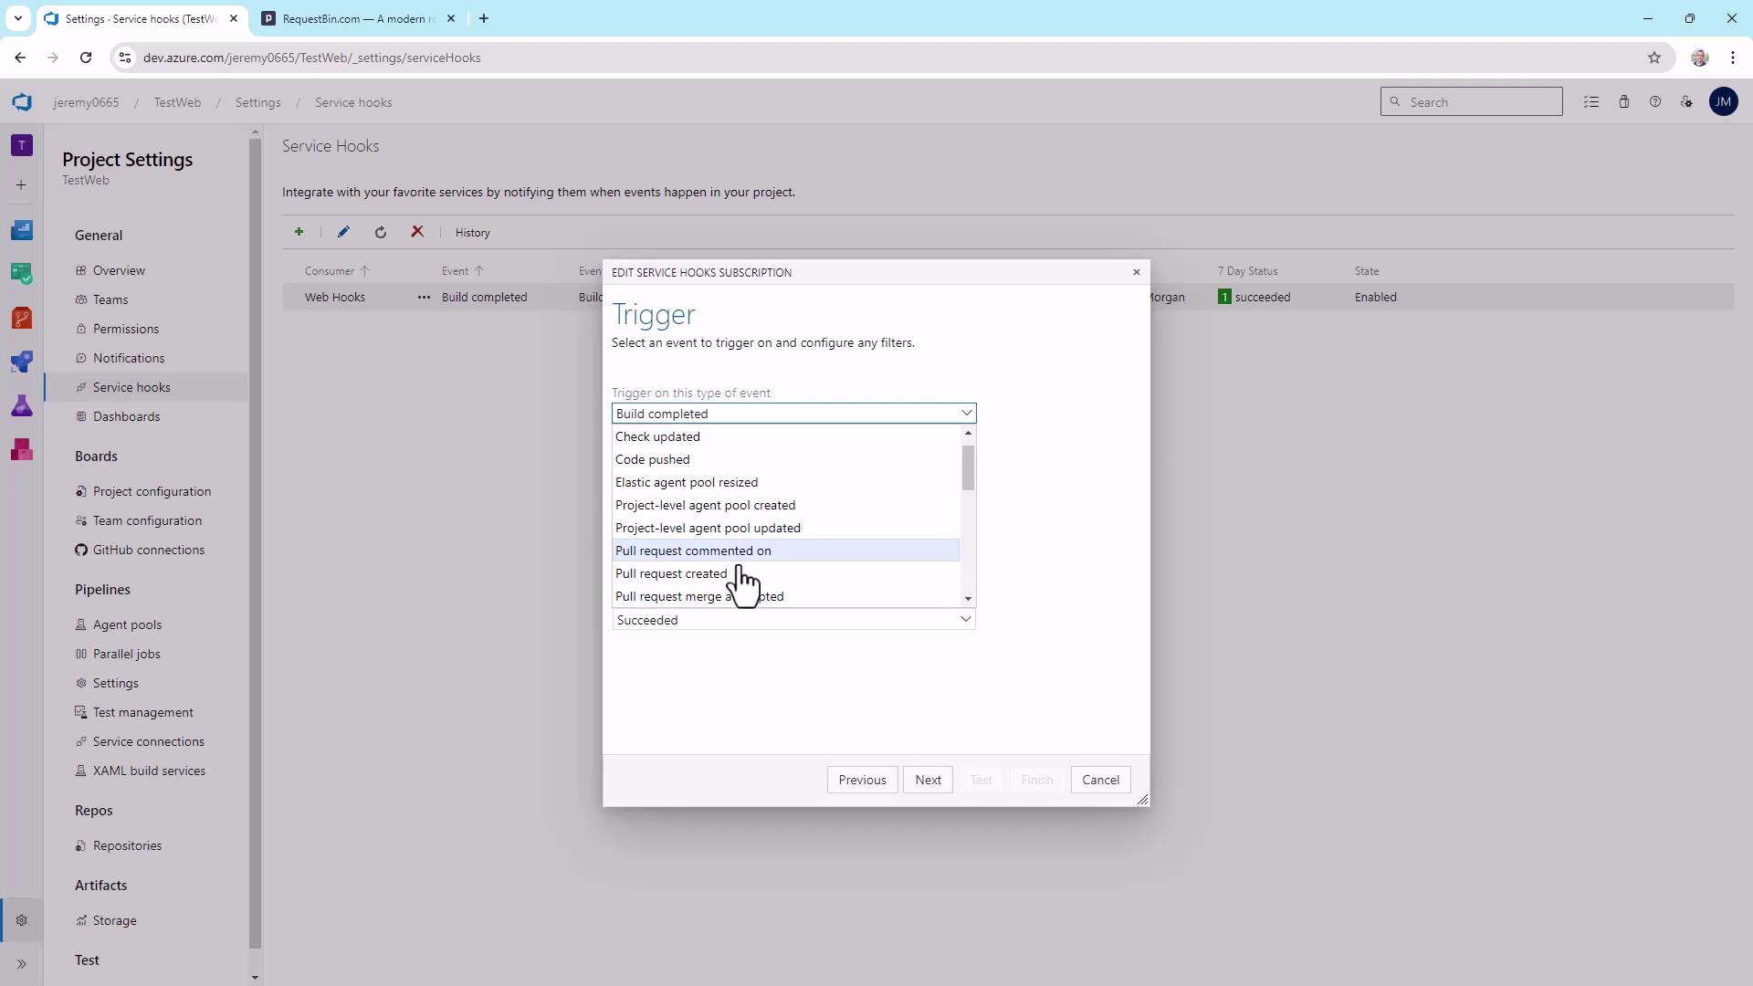Click the red X delete subscription icon
This screenshot has width=1753, height=986.
417,232
